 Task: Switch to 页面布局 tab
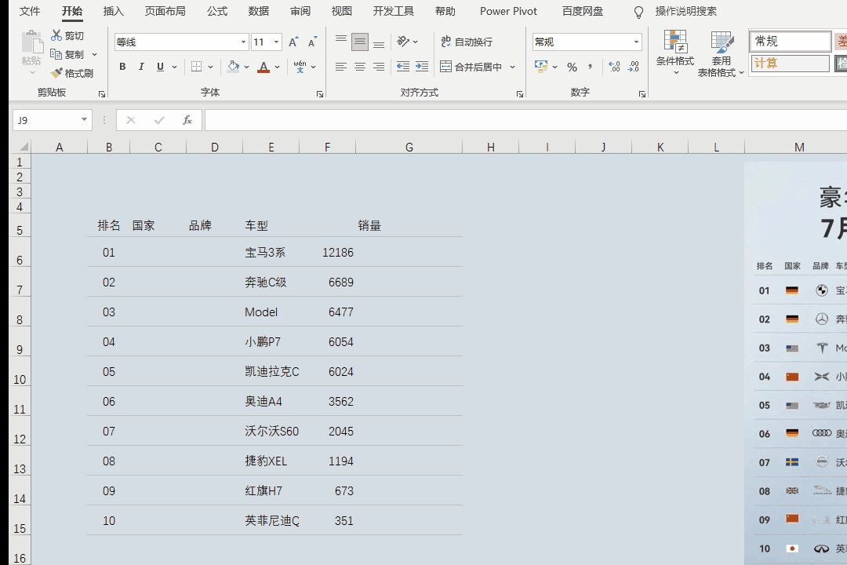(x=165, y=11)
